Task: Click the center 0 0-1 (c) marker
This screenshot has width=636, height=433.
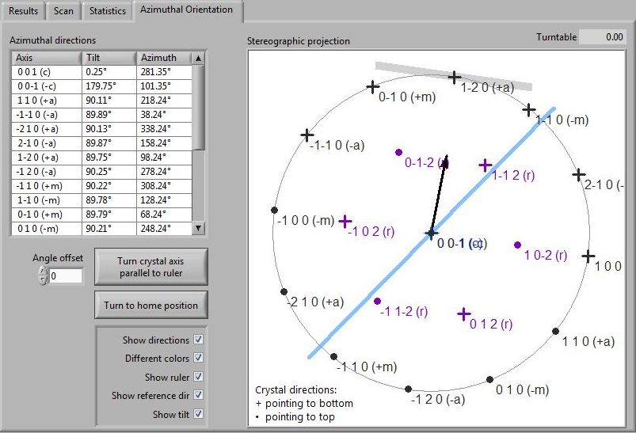Action: tap(431, 233)
